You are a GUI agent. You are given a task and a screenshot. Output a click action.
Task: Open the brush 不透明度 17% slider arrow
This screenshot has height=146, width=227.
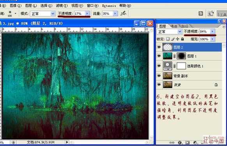(87, 14)
